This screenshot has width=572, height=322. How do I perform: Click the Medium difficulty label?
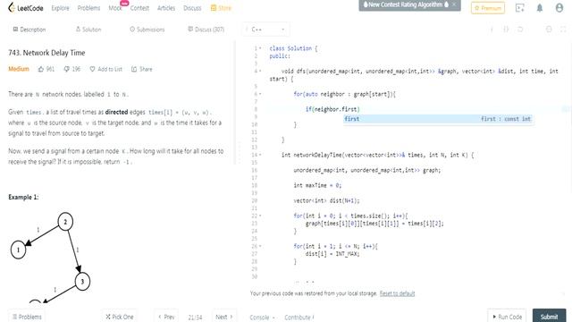coord(19,69)
